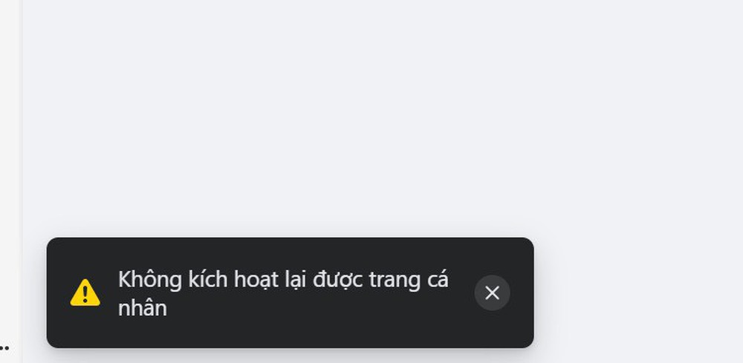Dismiss the toast with the X button

492,293
